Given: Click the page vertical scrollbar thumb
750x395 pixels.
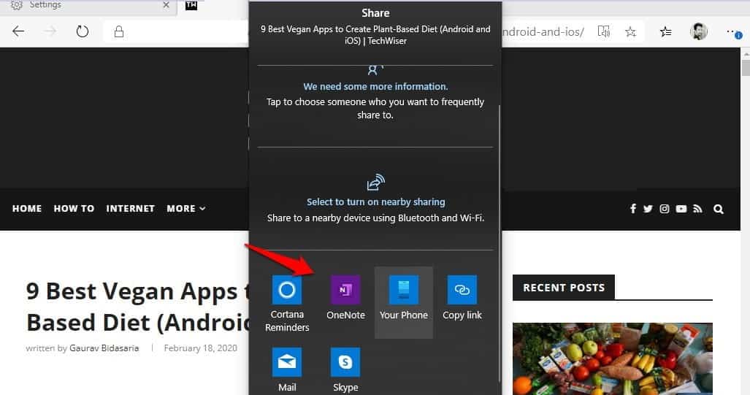Looking at the screenshot, I should pyautogui.click(x=746, y=67).
